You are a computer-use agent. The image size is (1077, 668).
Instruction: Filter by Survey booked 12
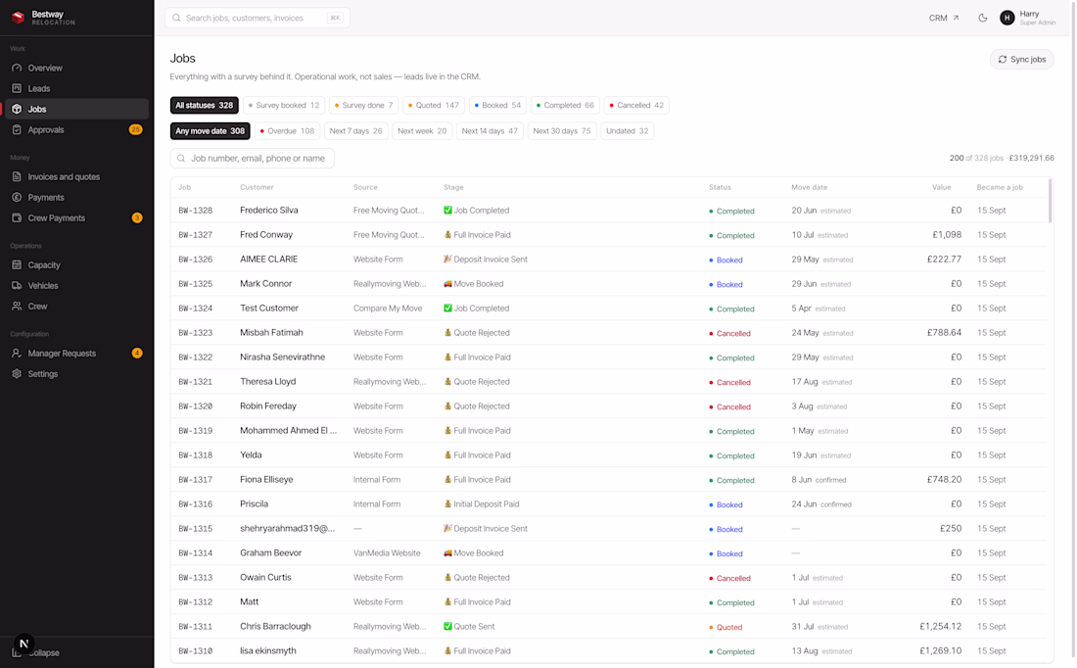(x=284, y=105)
